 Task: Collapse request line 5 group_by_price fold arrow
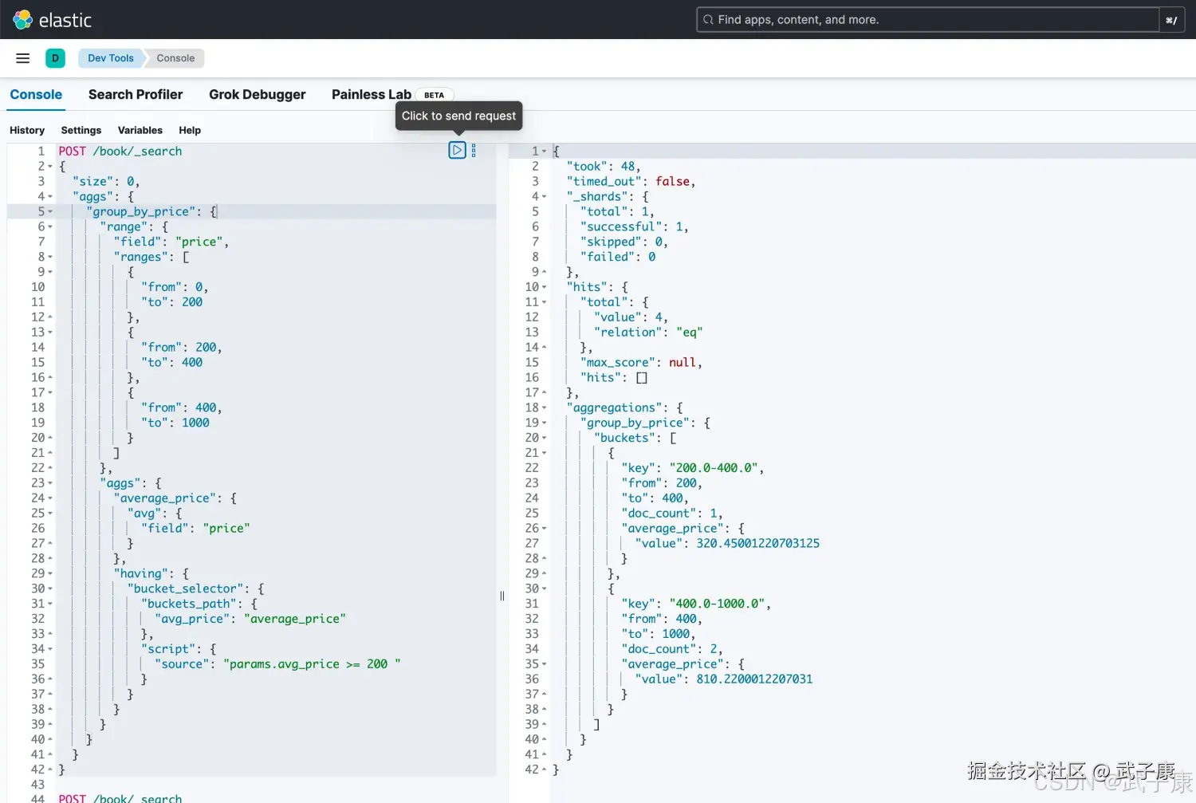tap(50, 212)
